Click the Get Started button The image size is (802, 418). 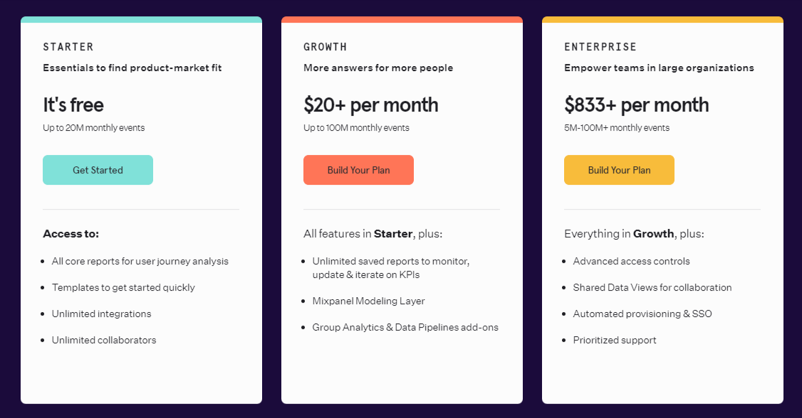(98, 170)
